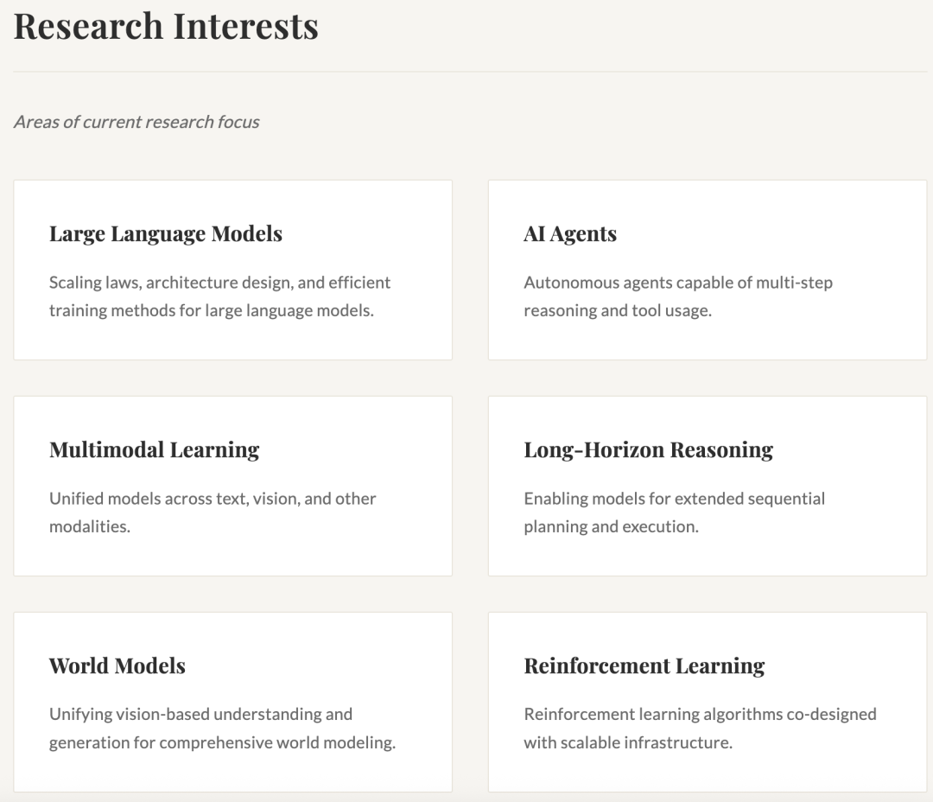This screenshot has height=802, width=933.
Task: Select the scaling laws description text
Action: coord(219,296)
